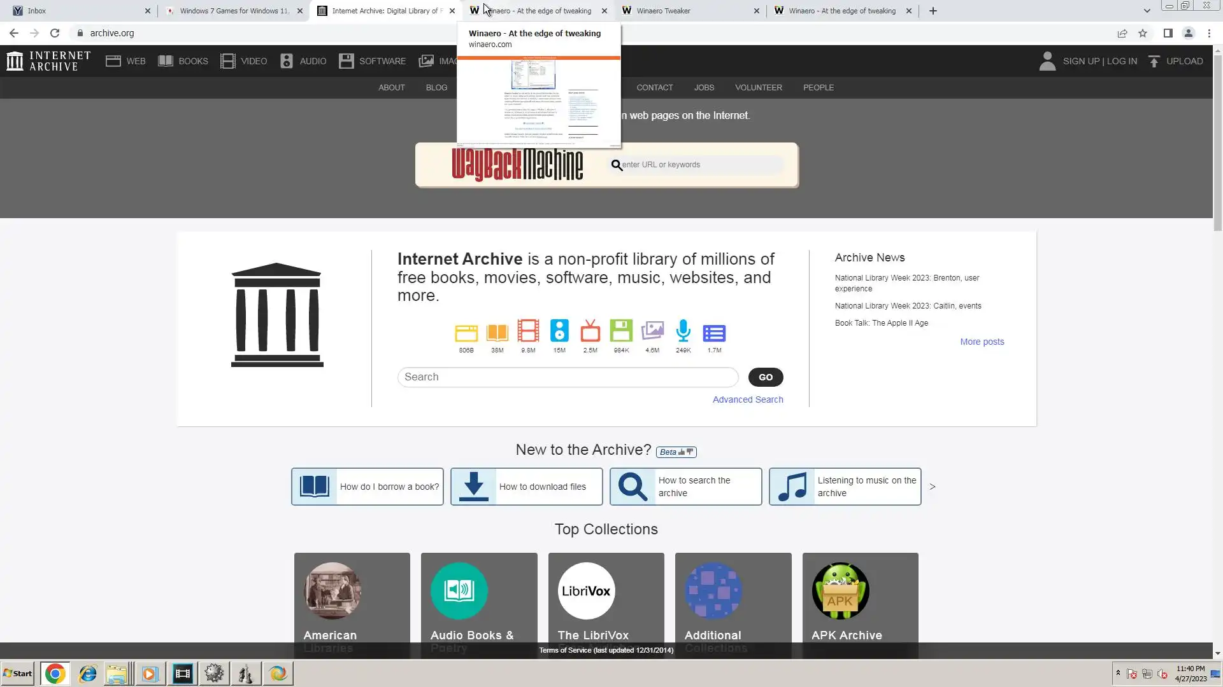Show hidden system tray icons

click(x=1118, y=673)
